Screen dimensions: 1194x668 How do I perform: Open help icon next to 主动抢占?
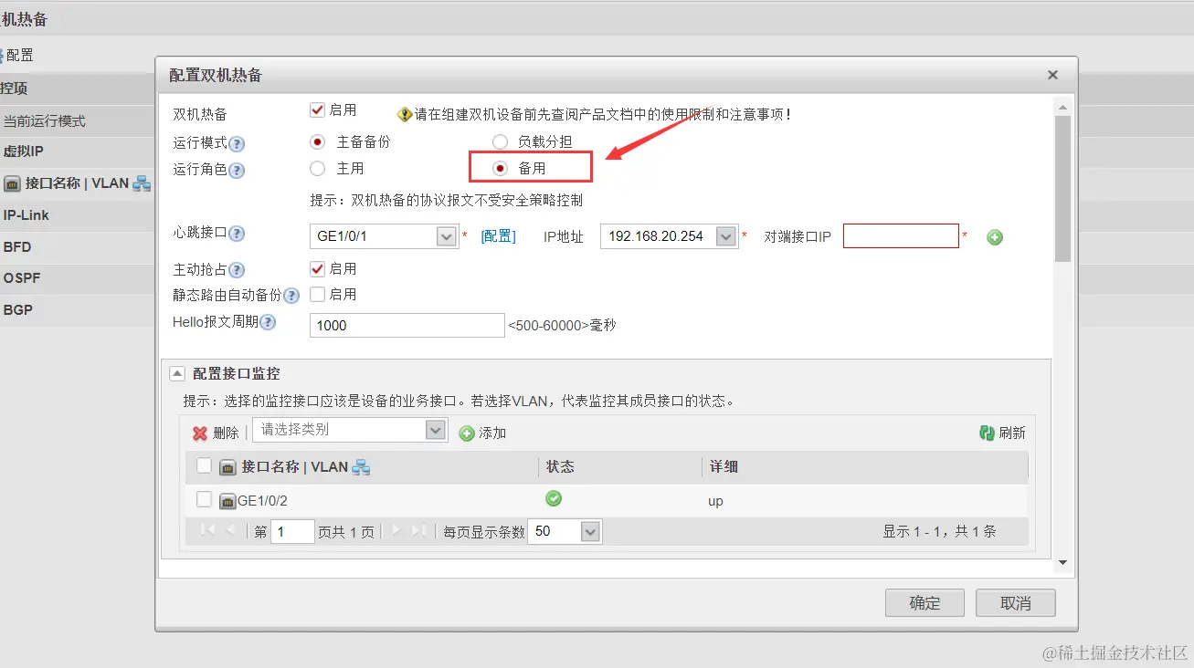(x=237, y=270)
